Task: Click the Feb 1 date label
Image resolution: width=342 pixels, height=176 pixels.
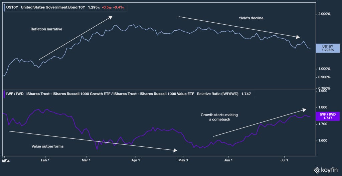Action: click(x=45, y=160)
